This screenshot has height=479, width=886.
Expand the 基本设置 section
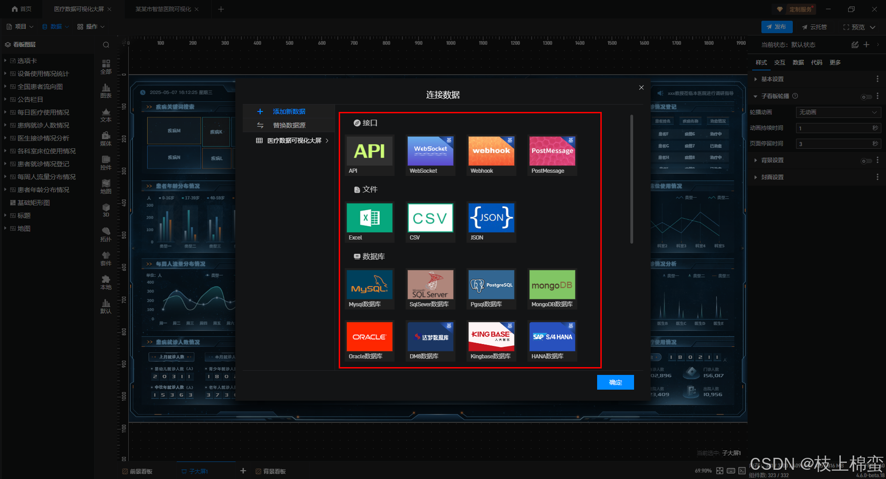(x=756, y=79)
